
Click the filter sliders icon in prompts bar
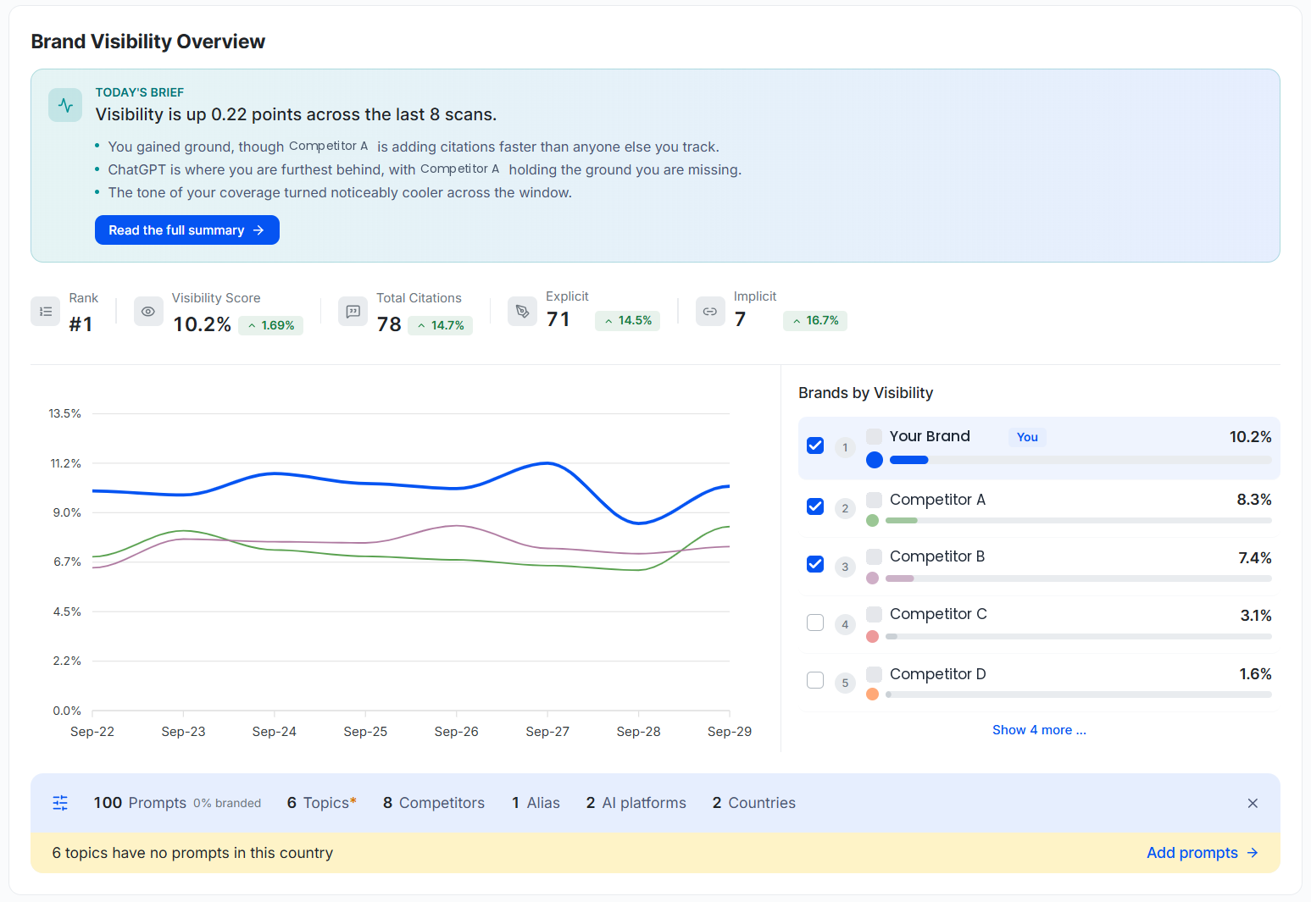(x=60, y=803)
